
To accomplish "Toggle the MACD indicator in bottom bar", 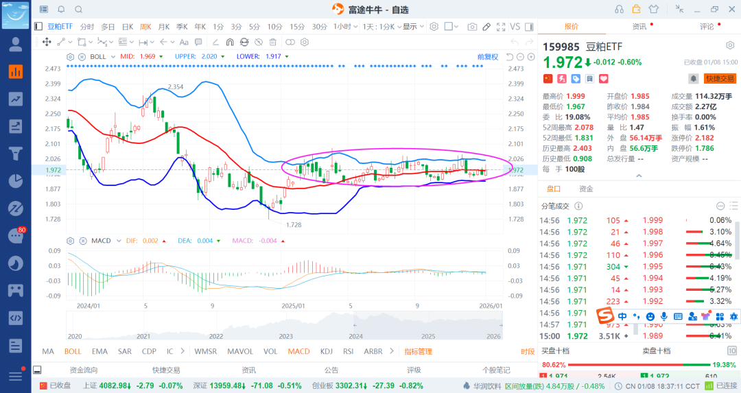I will tap(298, 351).
